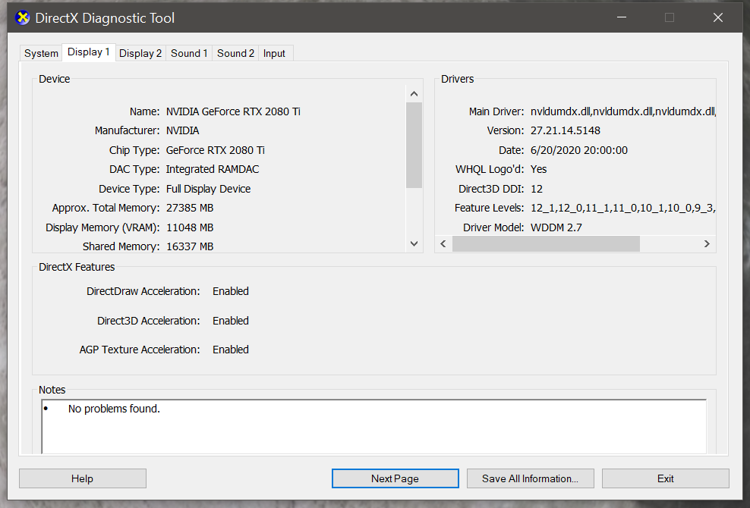Screen dimensions: 750x508
Task: Click Save All Information button
Action: (x=530, y=478)
